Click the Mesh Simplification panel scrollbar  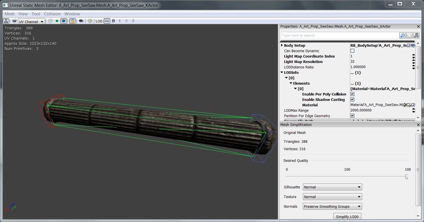point(418,170)
